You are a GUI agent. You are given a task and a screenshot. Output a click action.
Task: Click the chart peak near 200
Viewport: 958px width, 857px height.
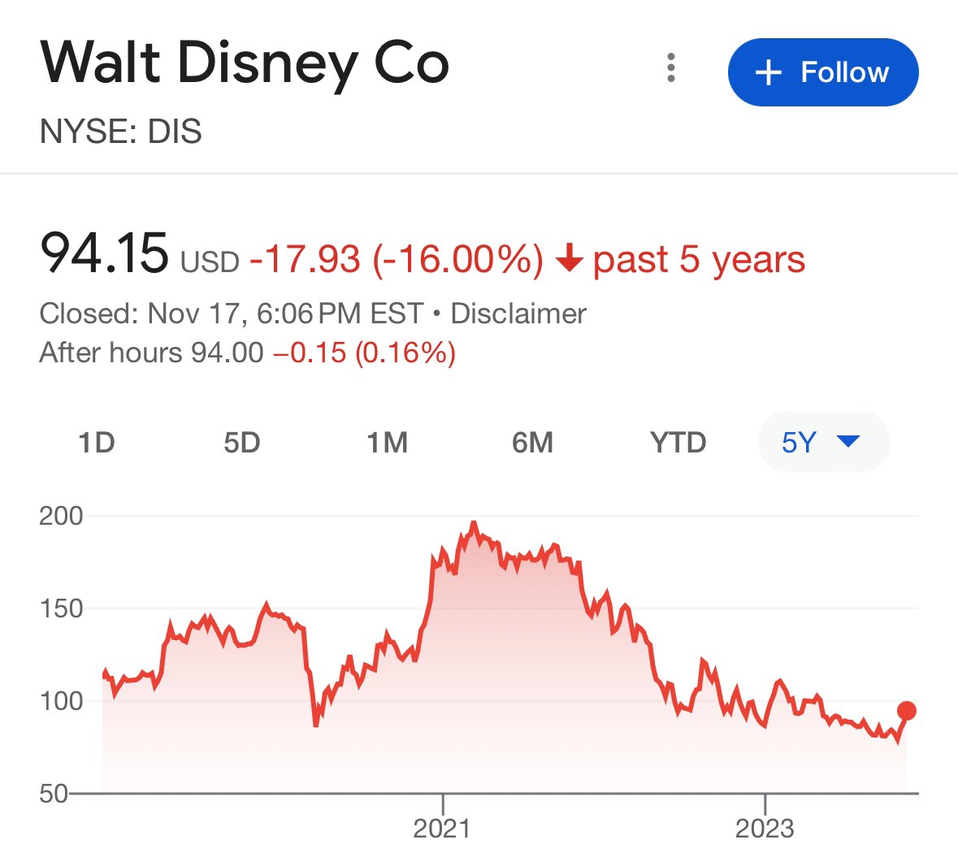[474, 524]
